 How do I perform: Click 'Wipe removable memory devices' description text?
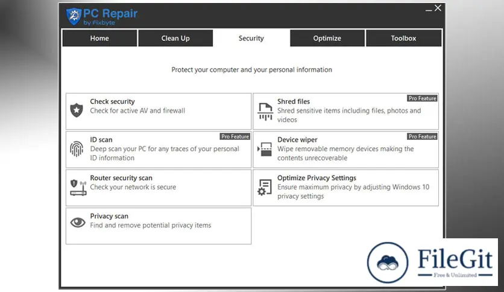[345, 153]
